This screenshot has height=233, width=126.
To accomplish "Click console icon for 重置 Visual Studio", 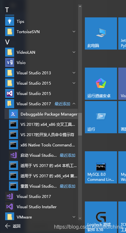I will [x=14, y=186].
